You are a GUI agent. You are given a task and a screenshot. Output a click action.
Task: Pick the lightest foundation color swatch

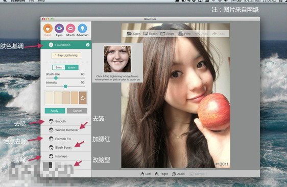tap(49, 98)
